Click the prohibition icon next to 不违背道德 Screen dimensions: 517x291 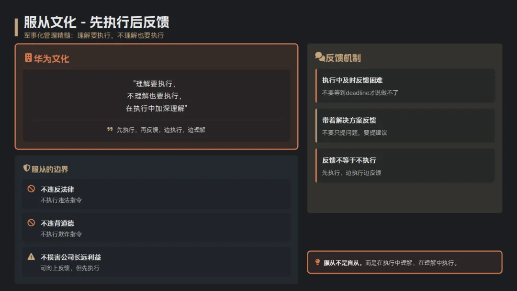(31, 223)
